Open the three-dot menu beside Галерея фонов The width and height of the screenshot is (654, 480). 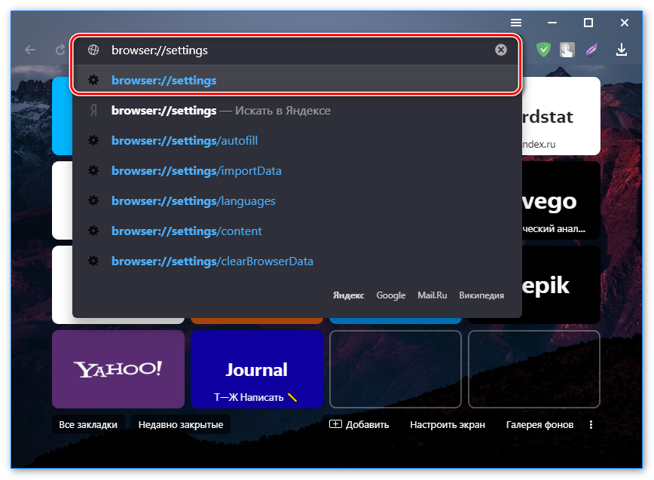pyautogui.click(x=591, y=424)
